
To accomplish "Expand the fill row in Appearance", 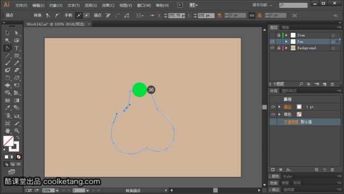I will [279, 114].
